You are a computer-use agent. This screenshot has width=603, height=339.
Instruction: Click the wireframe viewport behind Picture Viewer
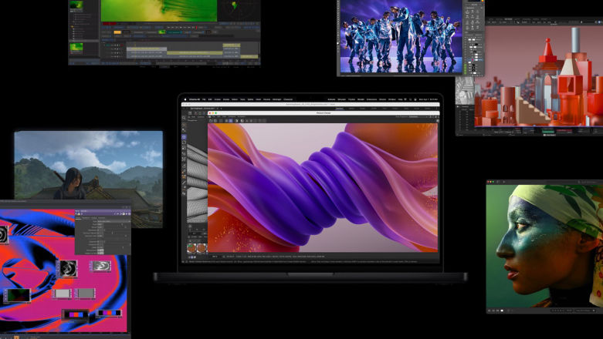click(x=197, y=183)
